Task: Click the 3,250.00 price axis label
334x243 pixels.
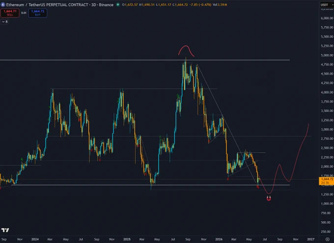Action: [327, 120]
